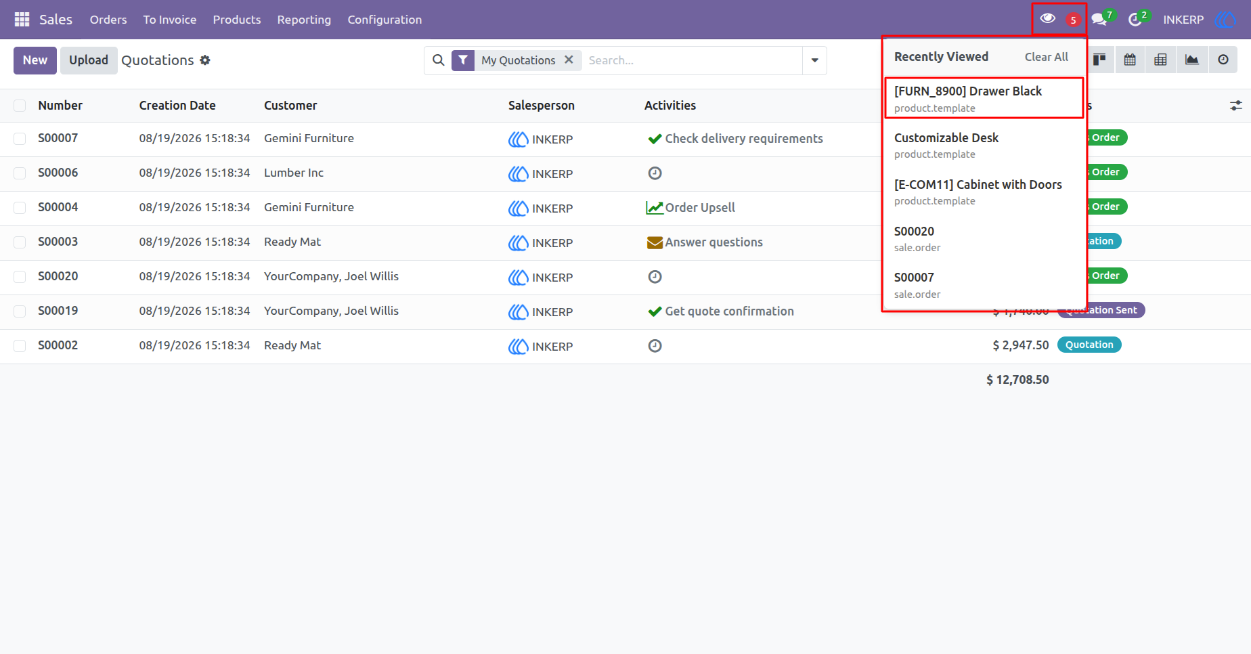Image resolution: width=1251 pixels, height=654 pixels.
Task: Click Order Upsell chart icon for S00004
Action: (x=655, y=208)
